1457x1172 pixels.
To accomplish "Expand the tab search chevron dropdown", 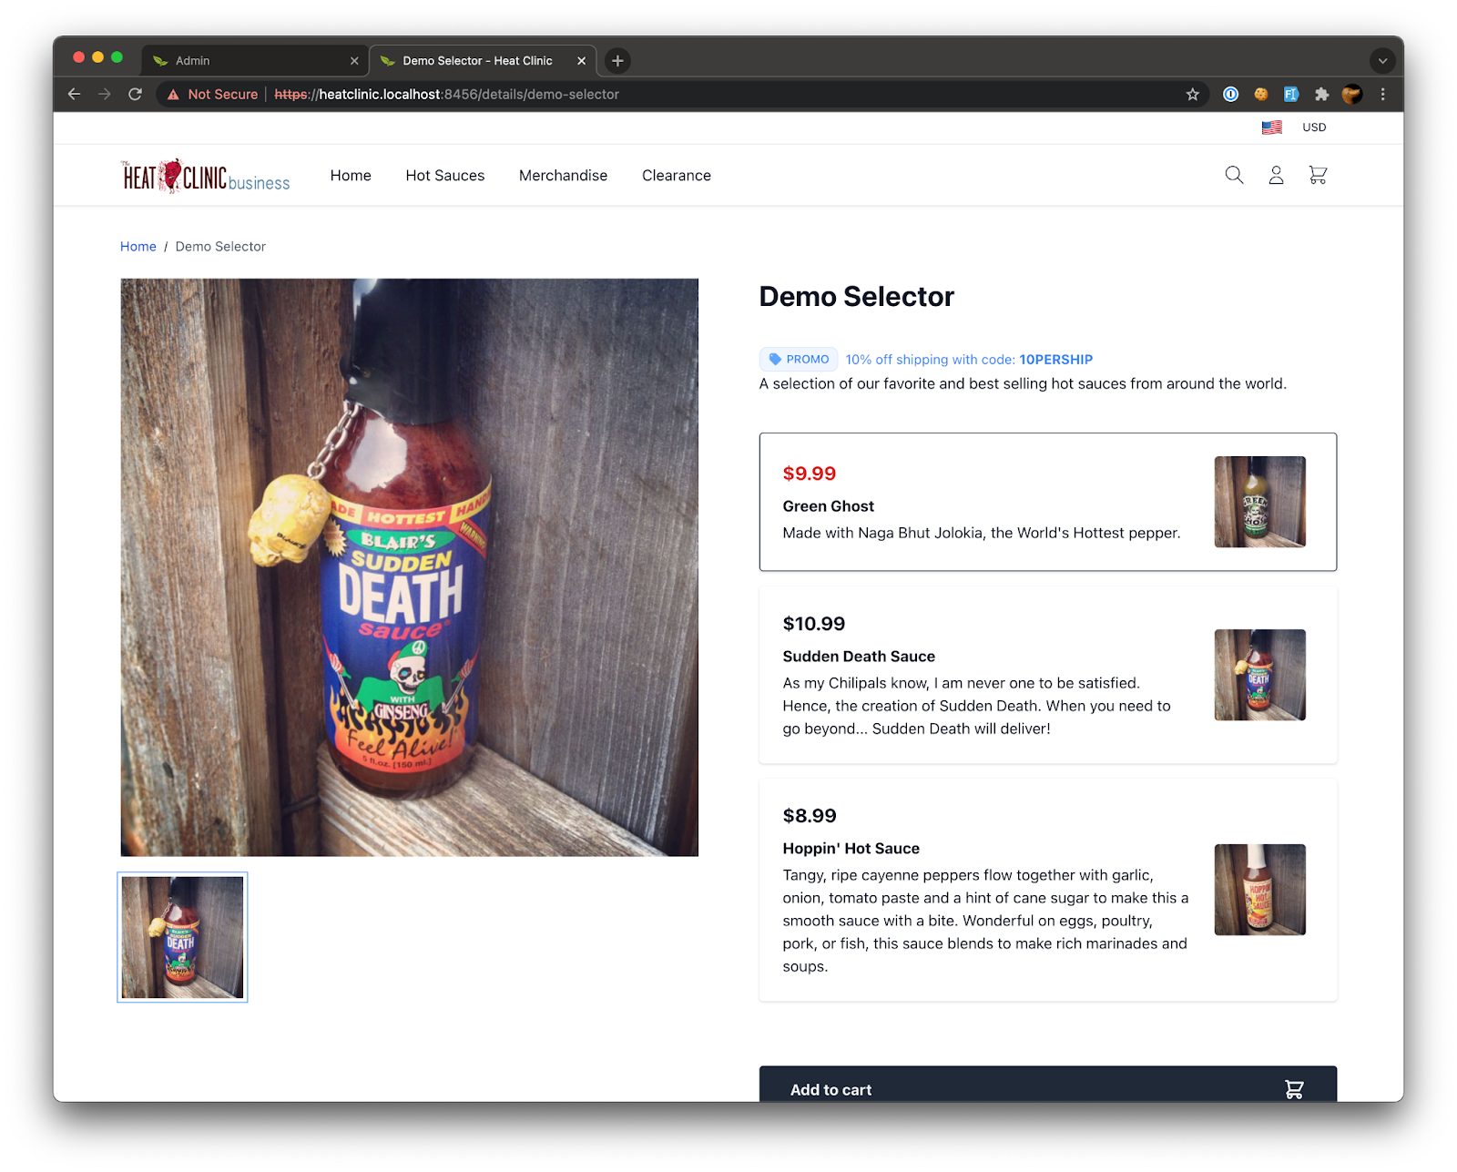I will (x=1382, y=61).
